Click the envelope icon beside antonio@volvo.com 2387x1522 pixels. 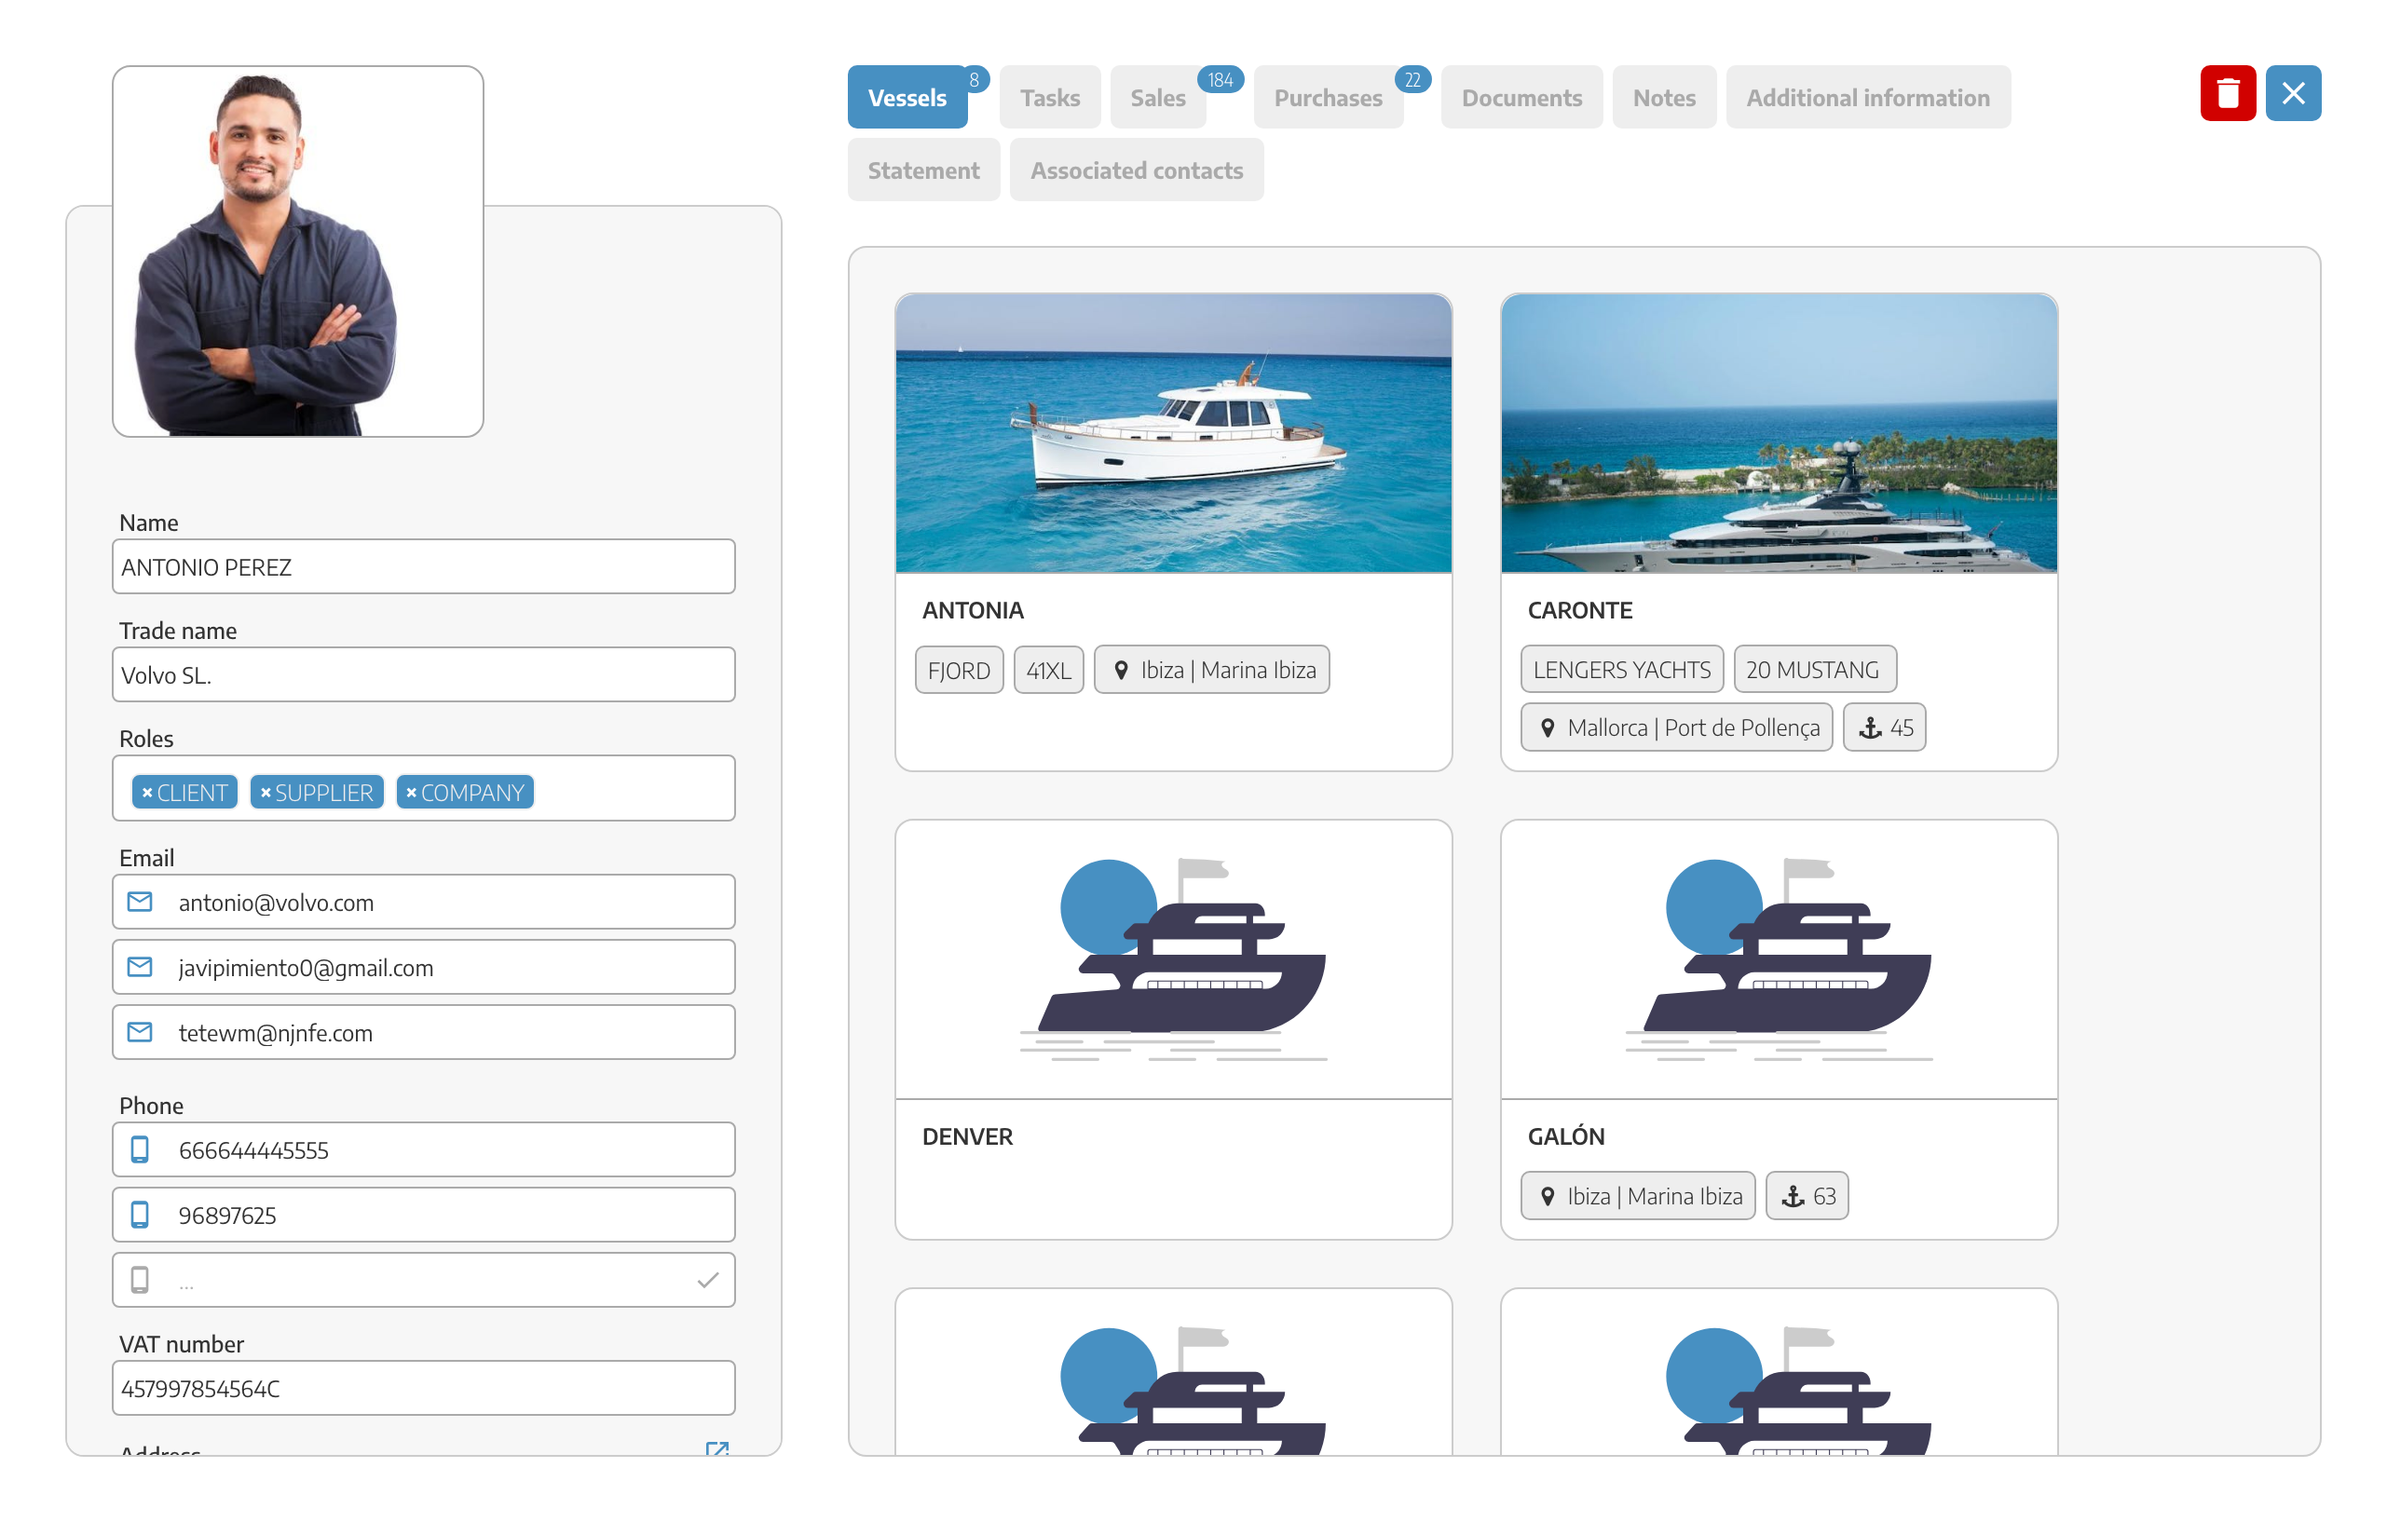tap(140, 902)
